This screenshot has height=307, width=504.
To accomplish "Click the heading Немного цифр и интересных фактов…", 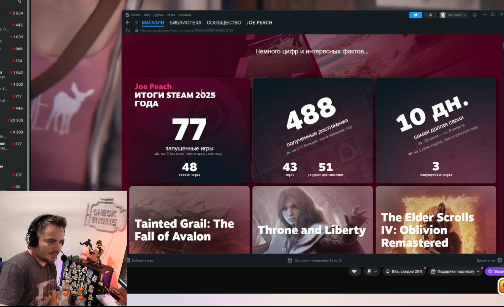I will coord(312,51).
